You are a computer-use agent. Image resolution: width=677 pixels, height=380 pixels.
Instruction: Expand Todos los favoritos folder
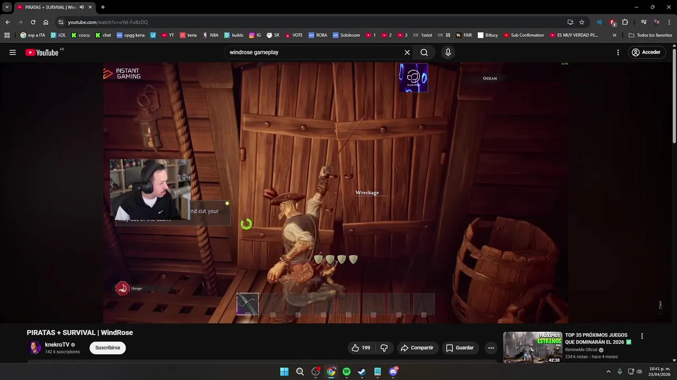[x=650, y=35]
